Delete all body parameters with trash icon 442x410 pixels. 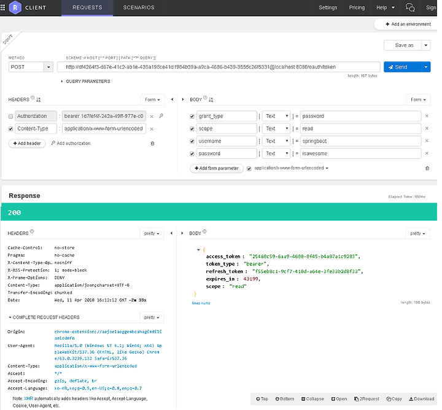coord(427,169)
